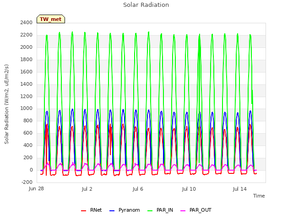The width and height of the screenshot is (293, 219).
Task: Click the Jul 6 x-axis tick label
Action: [138, 189]
